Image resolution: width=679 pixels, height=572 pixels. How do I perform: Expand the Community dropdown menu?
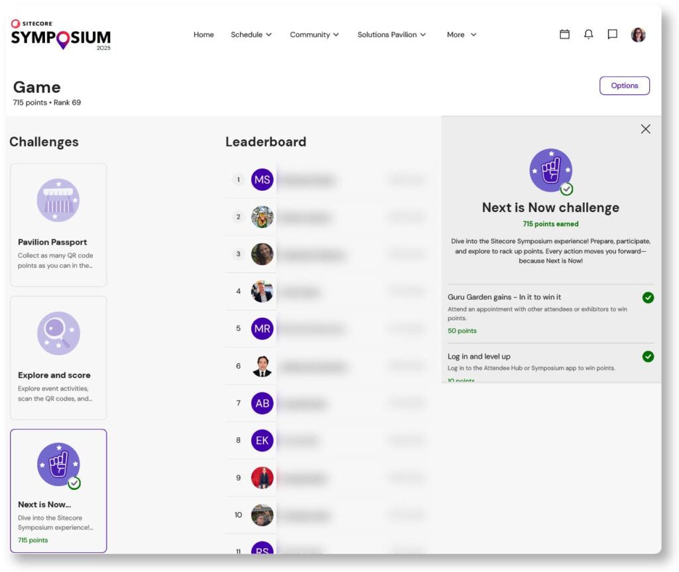314,34
